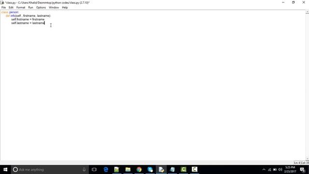Show hidden system tray icons
309x174 pixels.
coord(264,170)
